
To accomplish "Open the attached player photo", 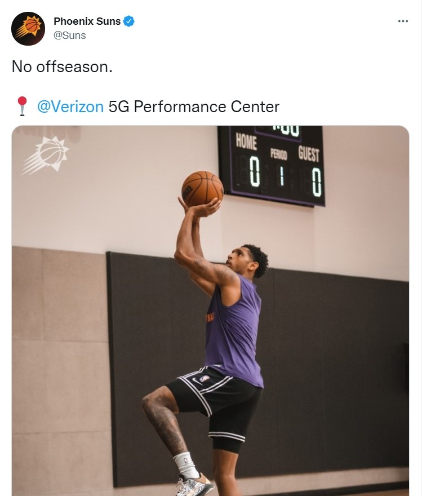I will (210, 311).
